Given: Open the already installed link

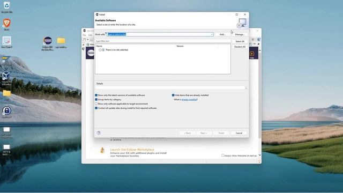Looking at the screenshot, I should pyautogui.click(x=189, y=100).
